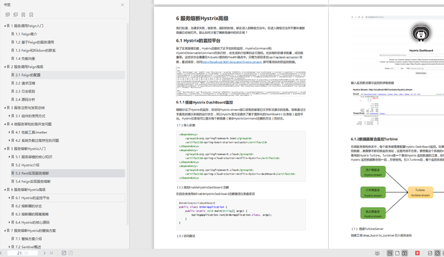
Task: Click 6.1.1 搭建Hystrix DashBoard监控 heading
Action: click(x=205, y=102)
